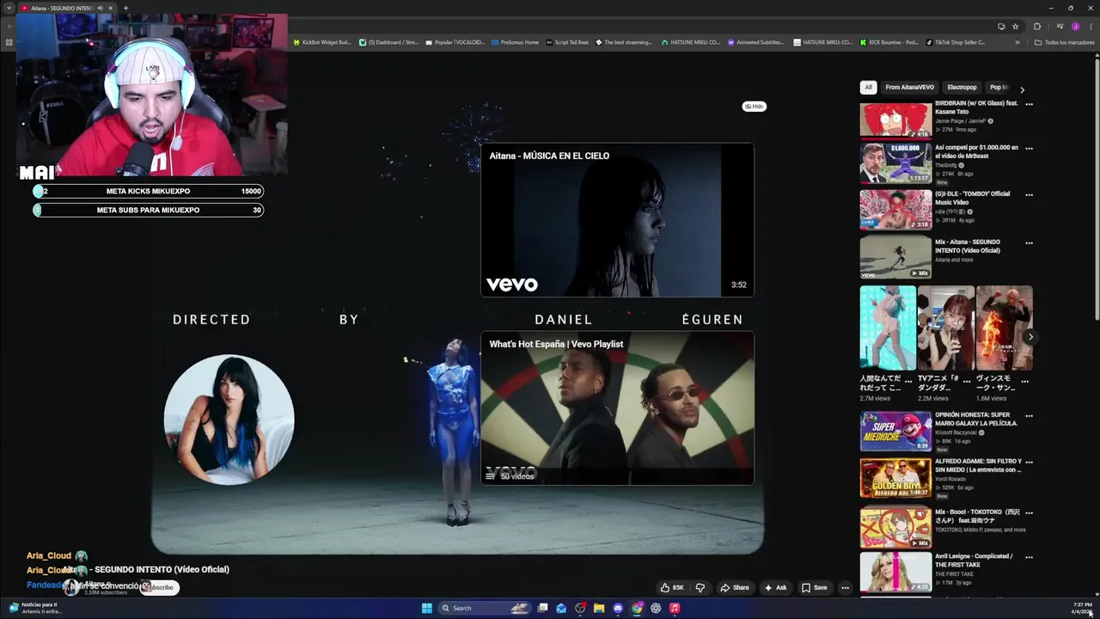Open the Chrome profile avatar
The height and width of the screenshot is (619, 1100).
(1075, 27)
